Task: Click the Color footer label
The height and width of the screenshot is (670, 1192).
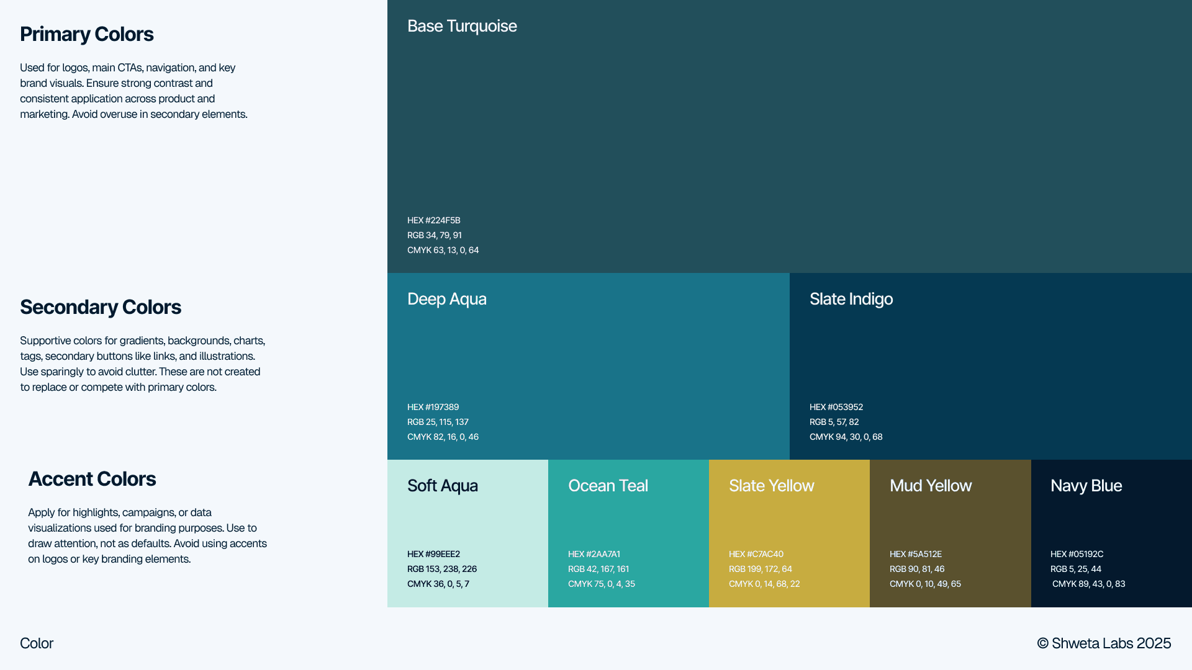Action: pyautogui.click(x=37, y=643)
